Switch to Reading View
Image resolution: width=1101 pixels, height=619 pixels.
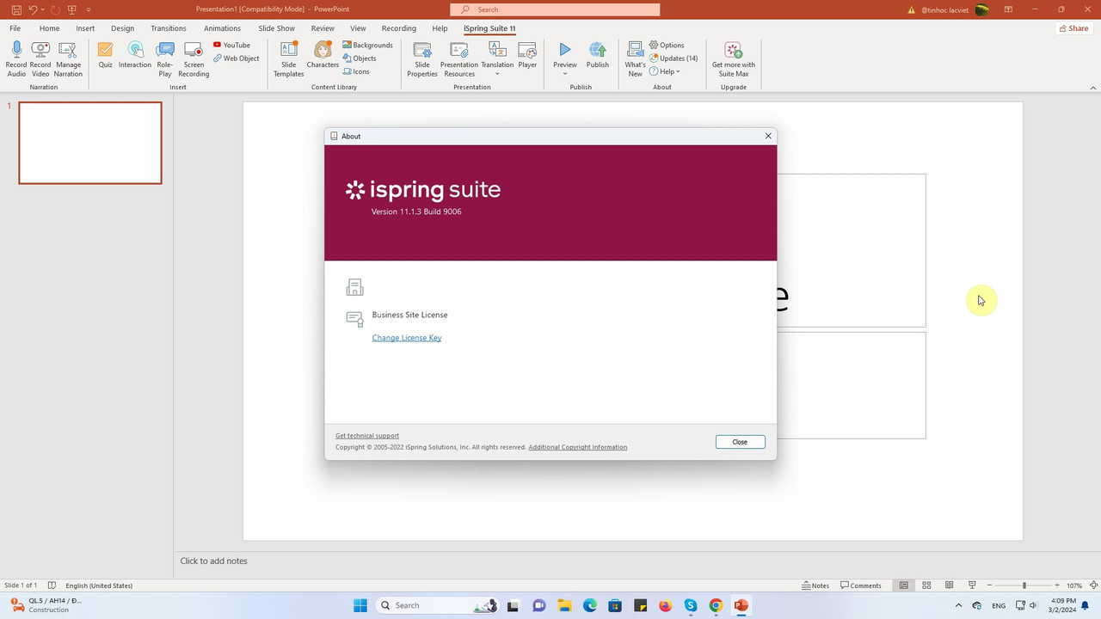click(x=949, y=585)
